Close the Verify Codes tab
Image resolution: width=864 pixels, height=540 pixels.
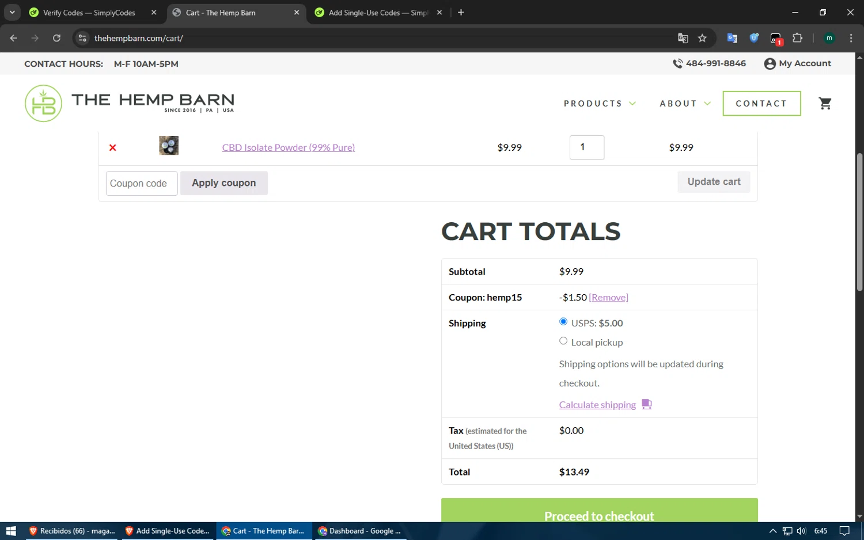pyautogui.click(x=154, y=13)
